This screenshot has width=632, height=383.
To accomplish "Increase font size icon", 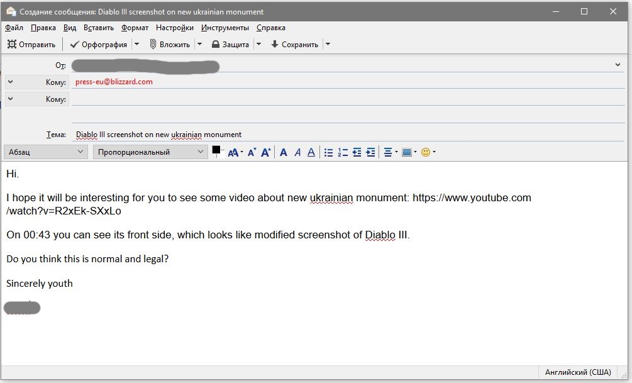I will [x=266, y=152].
